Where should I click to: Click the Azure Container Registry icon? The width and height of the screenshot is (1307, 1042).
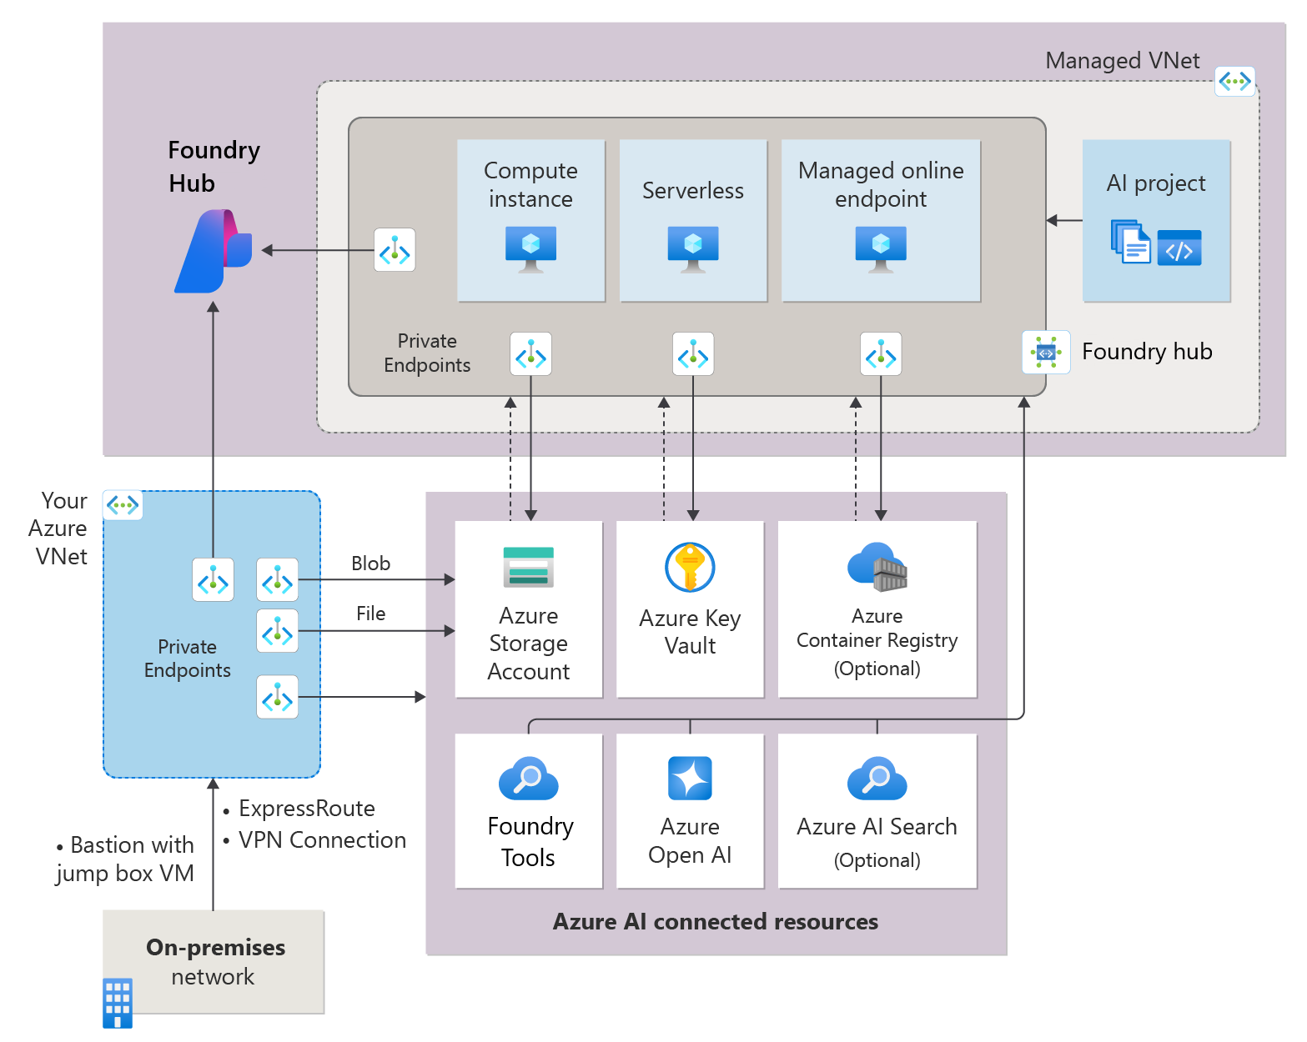(877, 567)
